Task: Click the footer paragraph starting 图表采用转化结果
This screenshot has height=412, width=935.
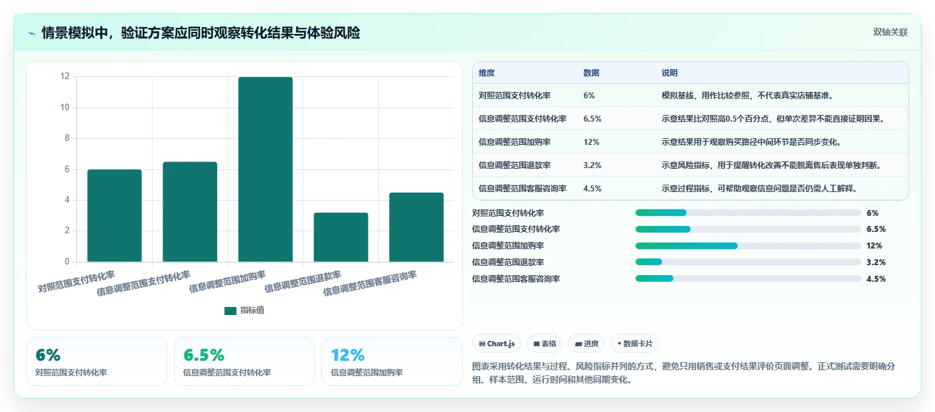Action: [684, 373]
